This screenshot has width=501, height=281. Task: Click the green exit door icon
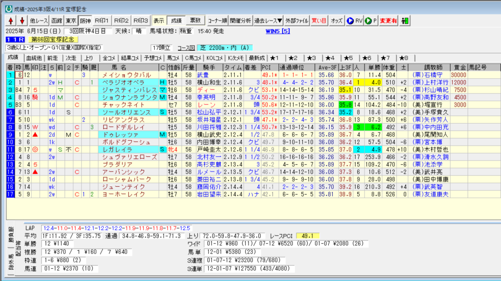click(x=405, y=21)
